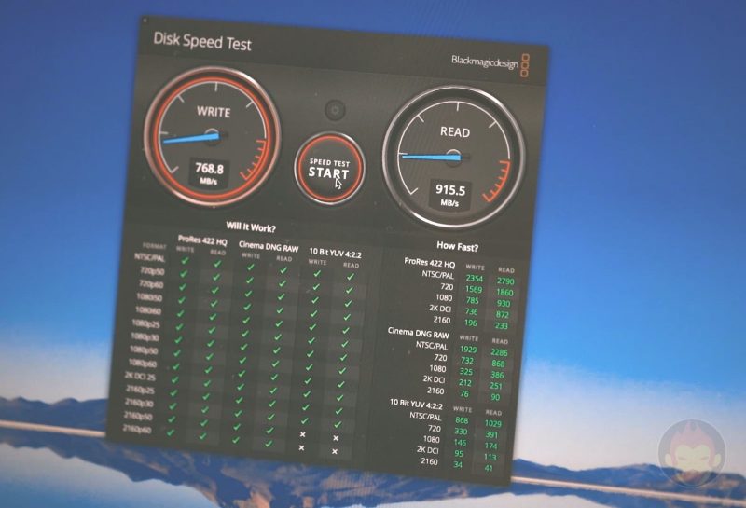This screenshot has width=746, height=508.
Task: Click the 2K DCI 25 format row label
Action: pos(140,376)
